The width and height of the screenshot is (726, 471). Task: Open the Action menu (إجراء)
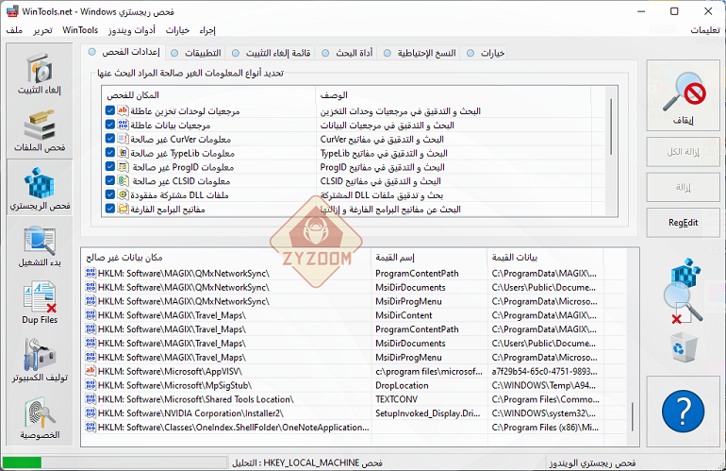[x=207, y=30]
